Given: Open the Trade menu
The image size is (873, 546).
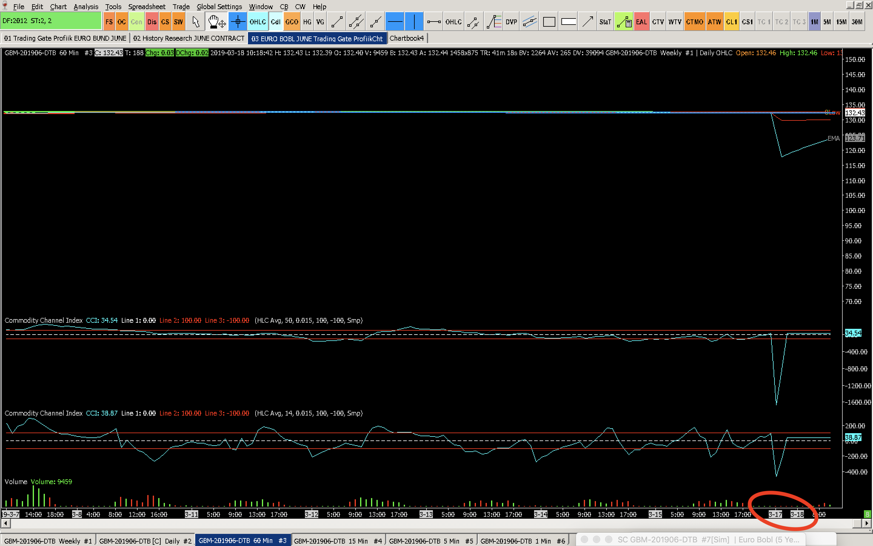Looking at the screenshot, I should tap(181, 6).
